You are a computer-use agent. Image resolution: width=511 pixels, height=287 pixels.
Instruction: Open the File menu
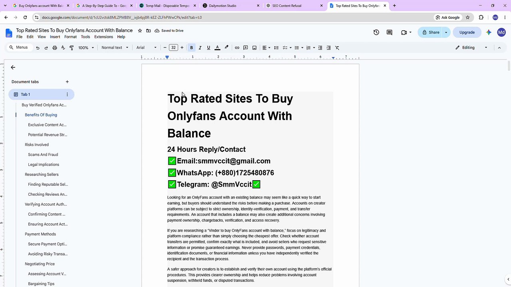[x=19, y=37]
